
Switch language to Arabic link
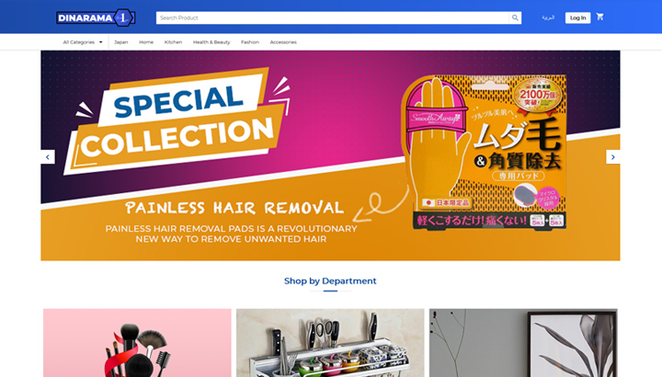click(548, 17)
